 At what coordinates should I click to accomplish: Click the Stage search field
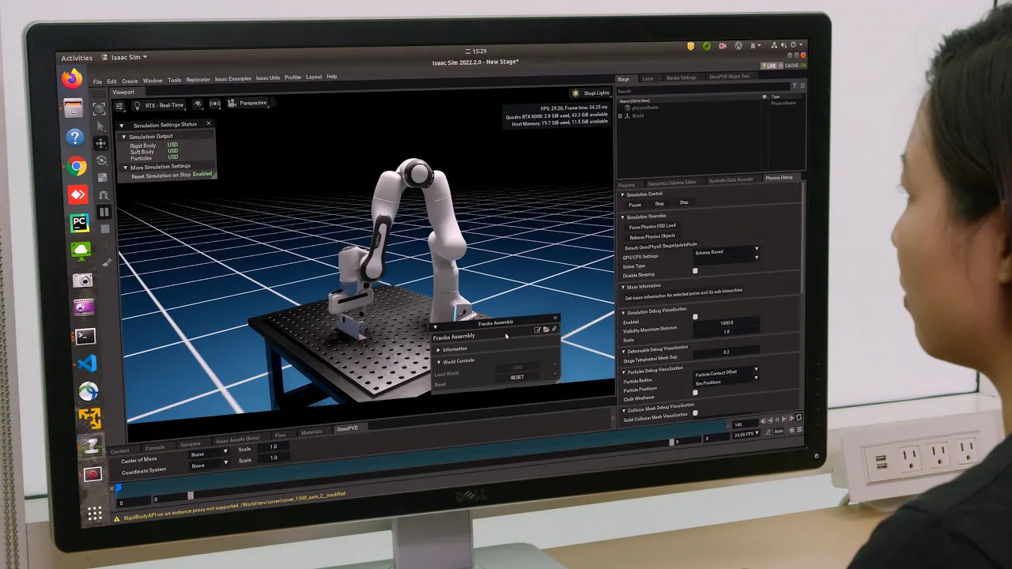(704, 91)
